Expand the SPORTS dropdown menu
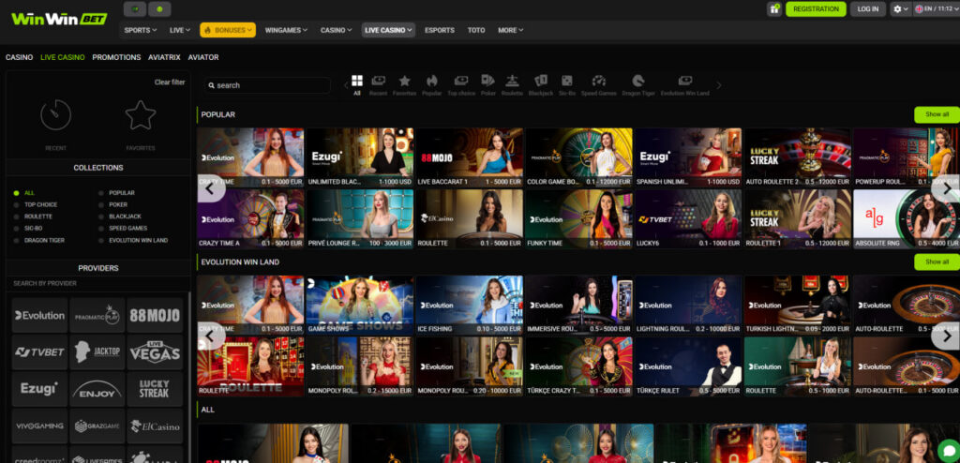The width and height of the screenshot is (960, 463). [141, 30]
